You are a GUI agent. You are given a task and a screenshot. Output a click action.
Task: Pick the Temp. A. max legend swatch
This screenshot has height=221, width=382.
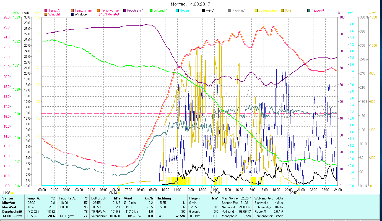click(x=98, y=10)
